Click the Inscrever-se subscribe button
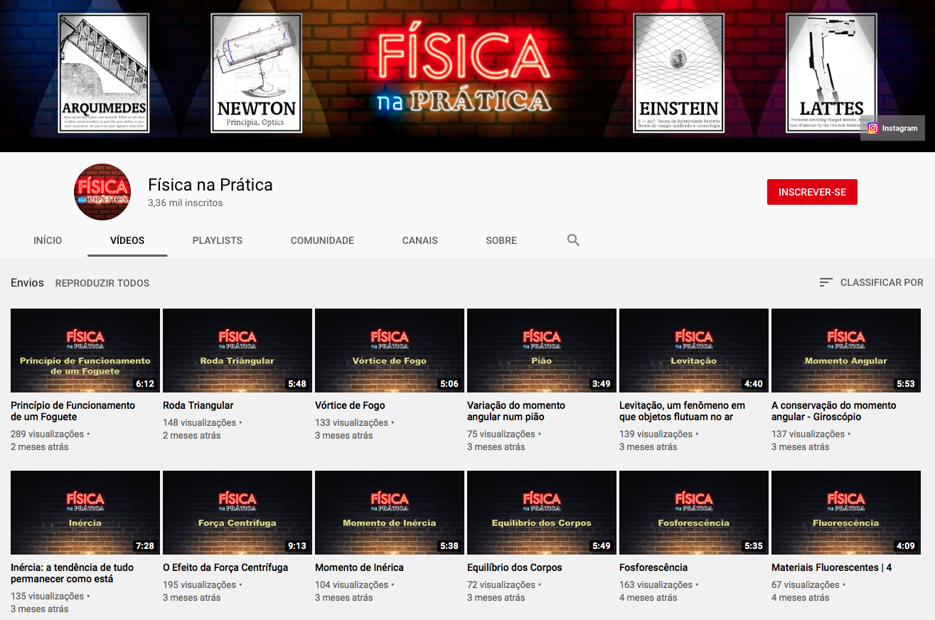This screenshot has height=620, width=935. click(x=812, y=192)
